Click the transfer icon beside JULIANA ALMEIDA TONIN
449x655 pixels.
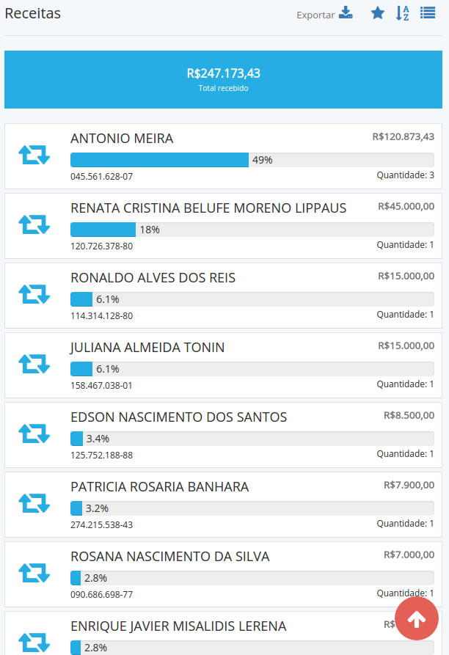[34, 364]
